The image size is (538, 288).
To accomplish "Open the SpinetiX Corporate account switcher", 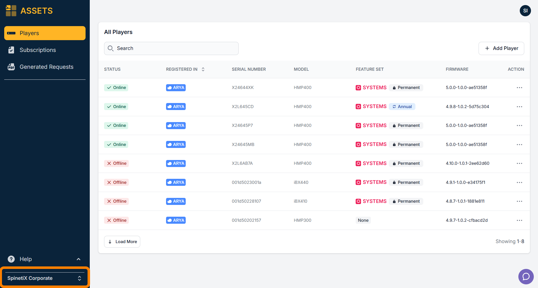I will tap(45, 278).
